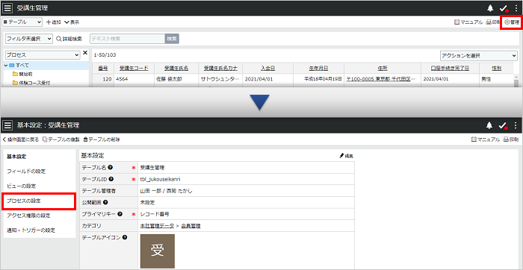The height and width of the screenshot is (270, 523).
Task: Open マニュアル on the list screen toolbar
Action: click(468, 22)
